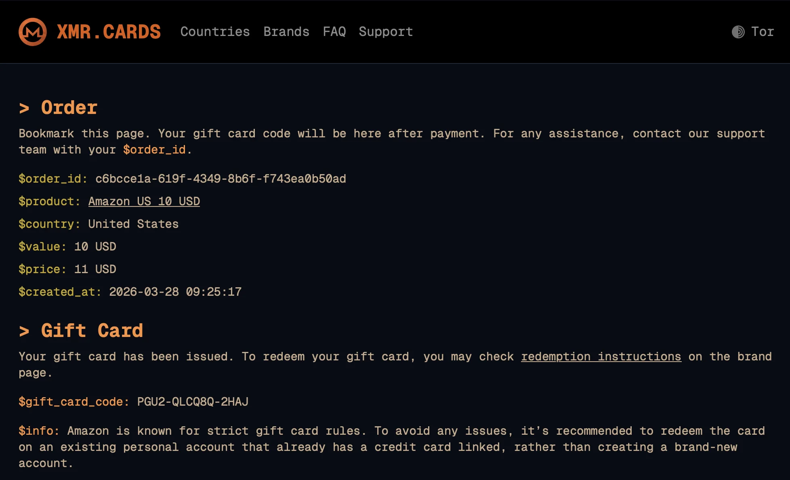Follow the redemption instructions link
The image size is (790, 480).
click(x=601, y=356)
